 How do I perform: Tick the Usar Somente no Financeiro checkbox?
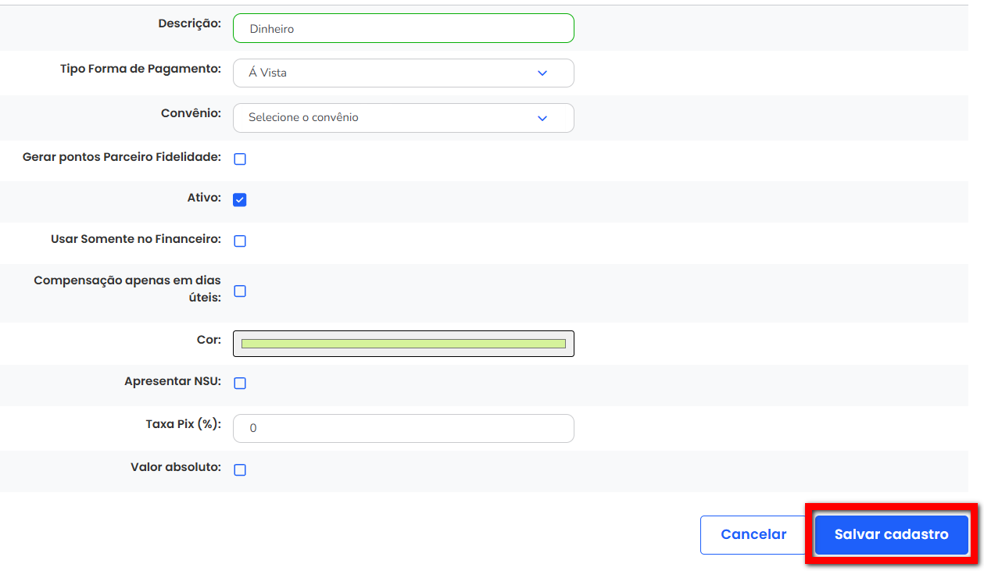pyautogui.click(x=240, y=241)
